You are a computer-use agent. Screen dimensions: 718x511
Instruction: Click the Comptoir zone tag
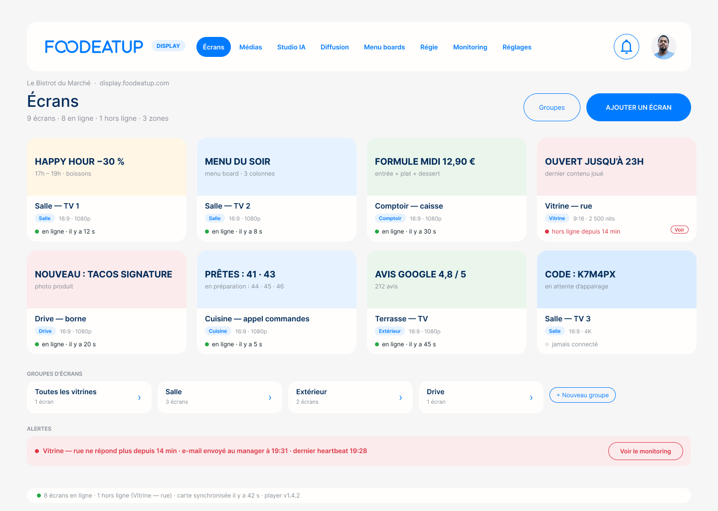(x=390, y=219)
